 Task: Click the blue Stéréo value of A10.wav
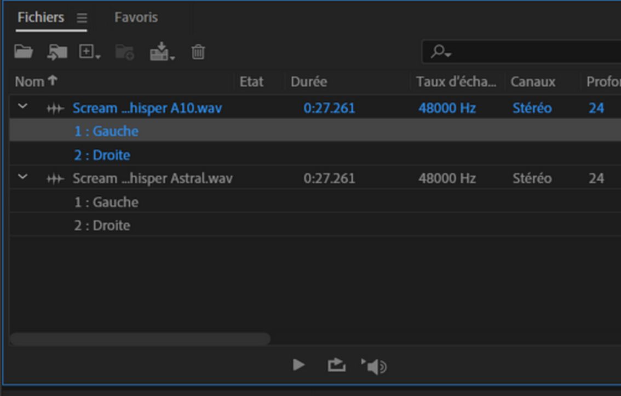coord(532,108)
